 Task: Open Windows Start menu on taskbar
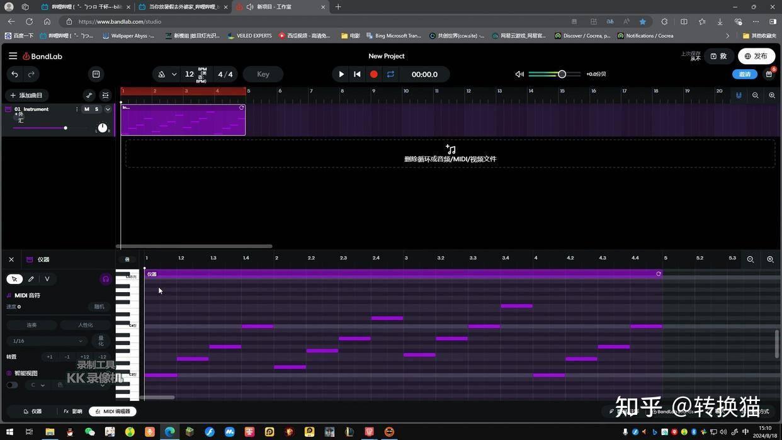point(11,432)
